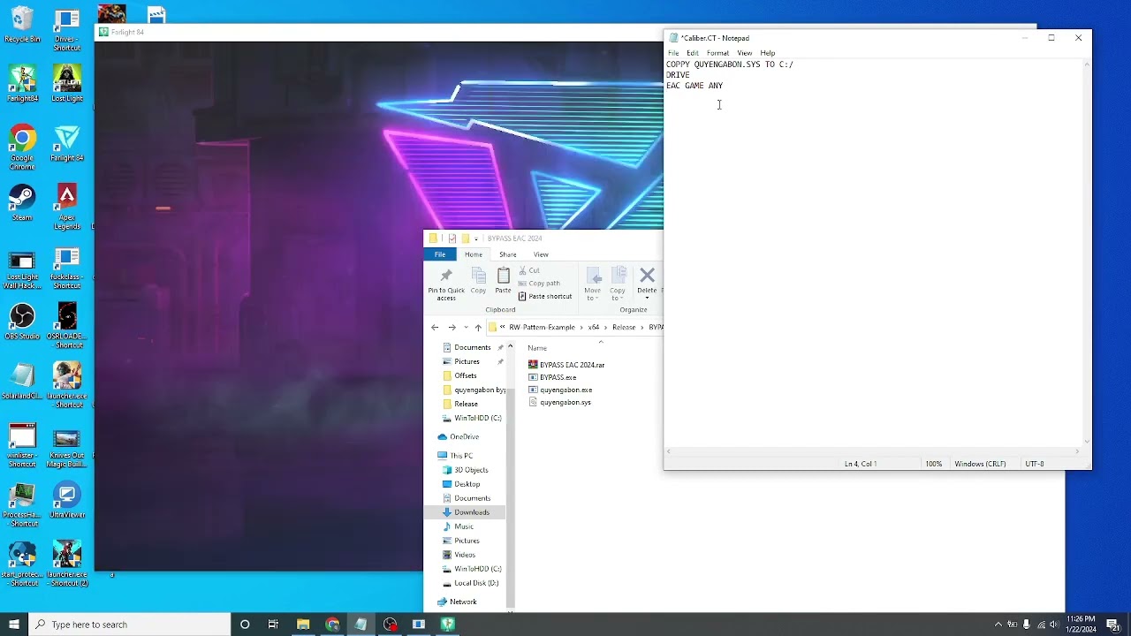1131x636 pixels.
Task: Open Knives Out Magic Build desktop icon
Action: (x=67, y=449)
